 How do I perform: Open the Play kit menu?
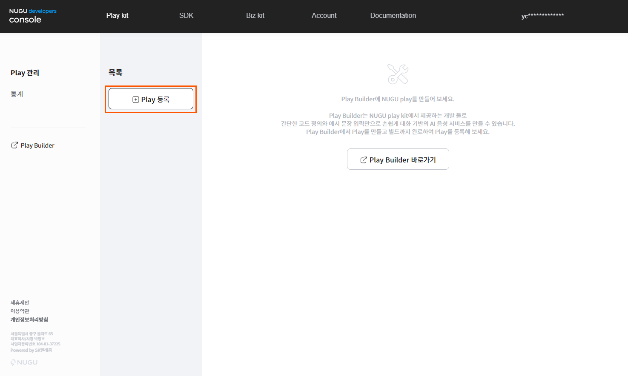(x=117, y=16)
